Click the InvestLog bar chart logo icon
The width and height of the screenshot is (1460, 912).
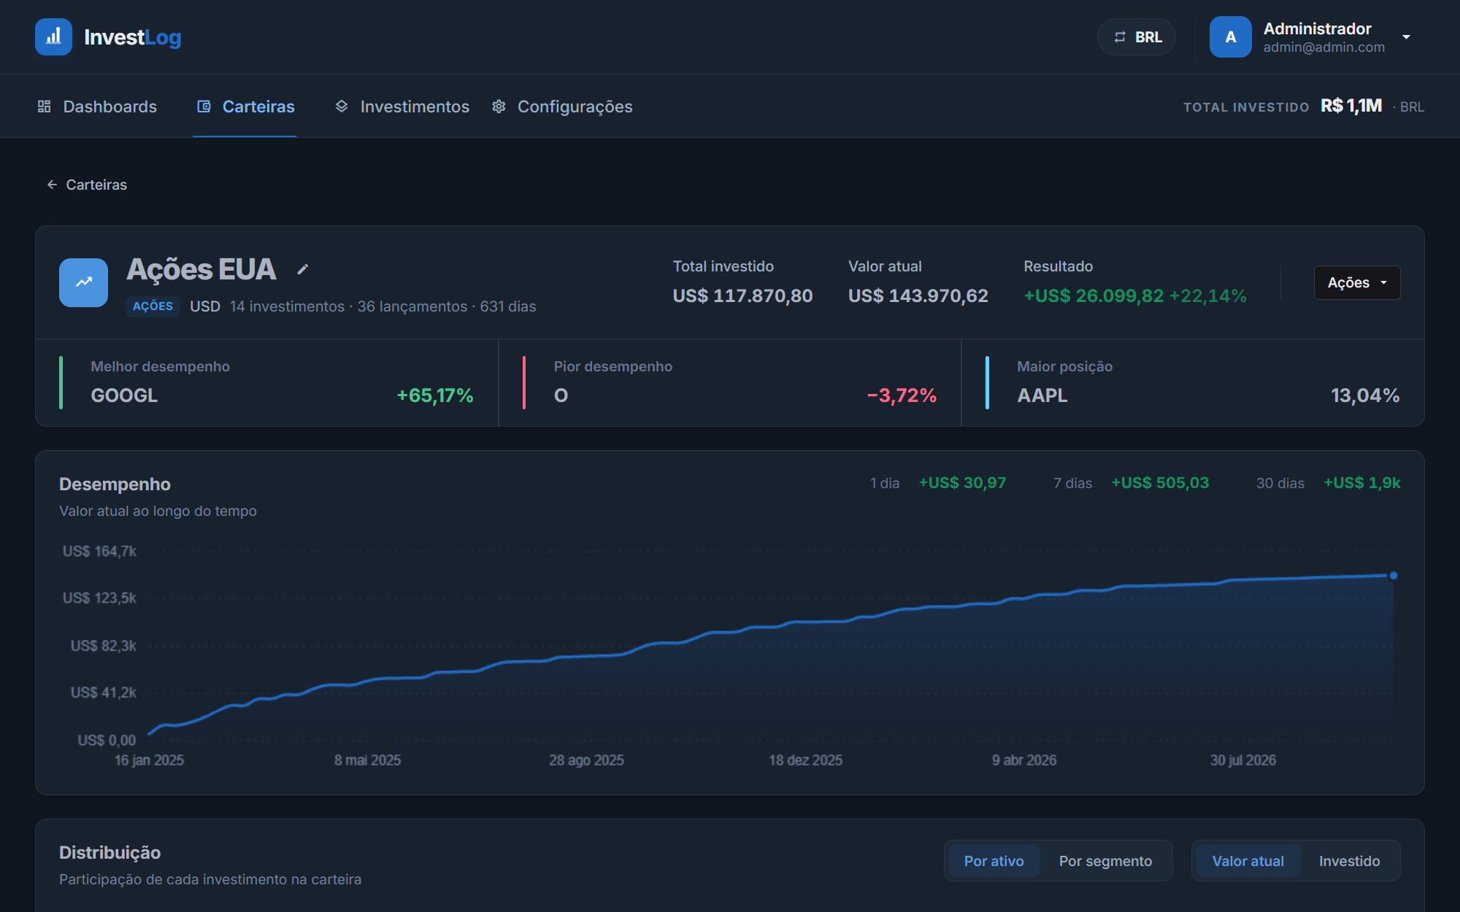coord(53,36)
